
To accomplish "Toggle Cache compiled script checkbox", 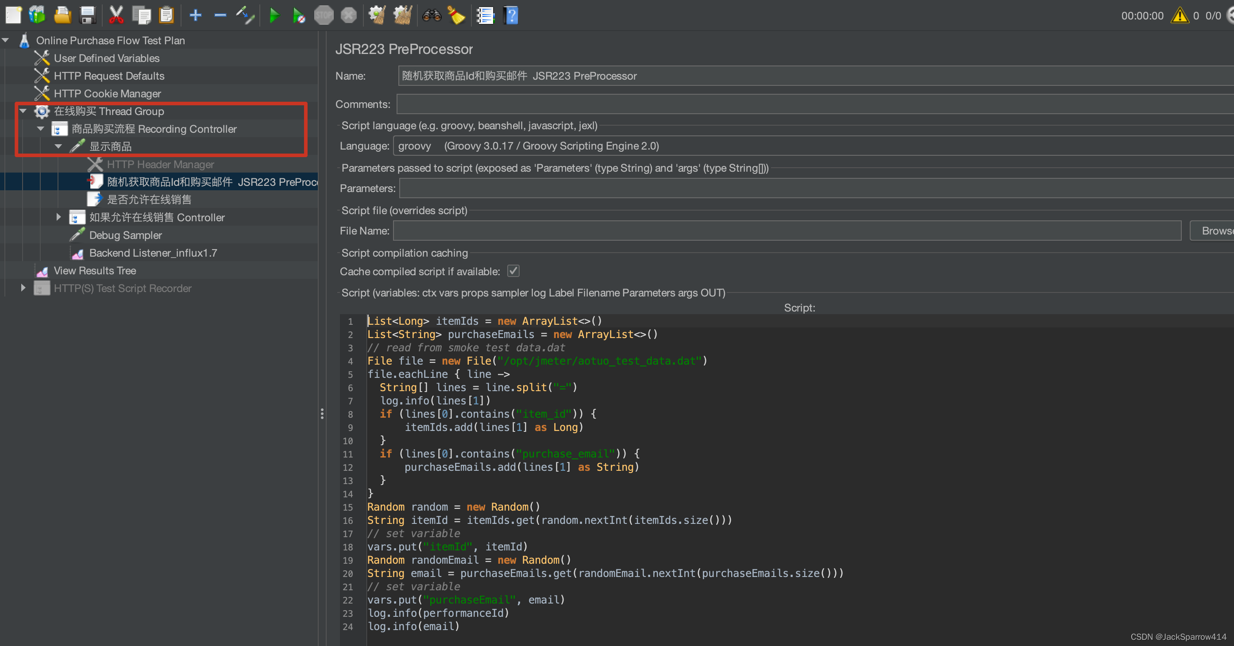I will click(513, 271).
